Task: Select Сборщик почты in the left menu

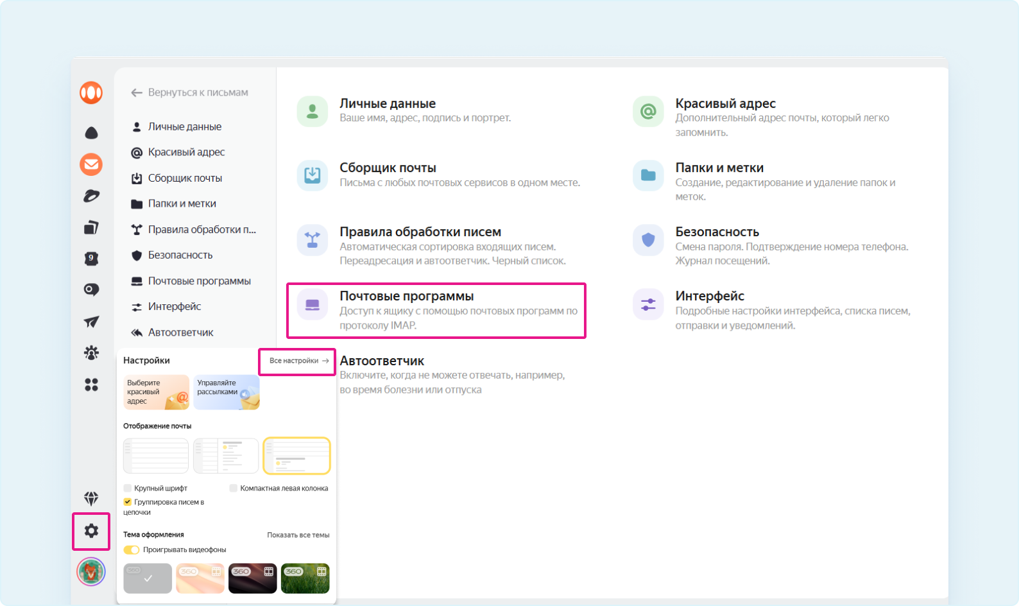Action: (185, 178)
